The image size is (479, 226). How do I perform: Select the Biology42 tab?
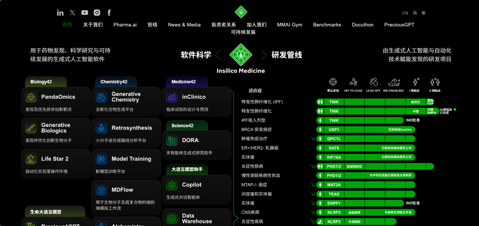(46, 82)
